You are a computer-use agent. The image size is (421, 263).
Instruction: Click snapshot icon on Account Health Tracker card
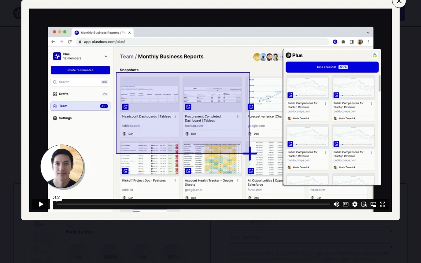pos(188,171)
